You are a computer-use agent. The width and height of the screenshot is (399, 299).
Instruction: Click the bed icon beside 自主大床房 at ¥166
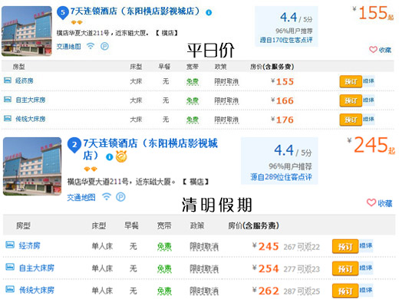point(8,100)
